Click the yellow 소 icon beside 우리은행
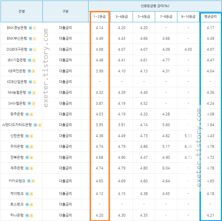Screen dimensions: 222x221 pos(32,147)
